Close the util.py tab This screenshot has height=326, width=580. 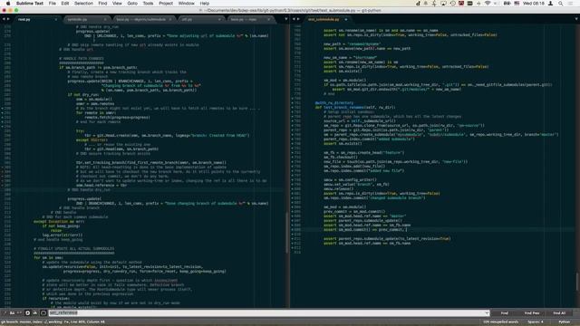[x=219, y=19]
